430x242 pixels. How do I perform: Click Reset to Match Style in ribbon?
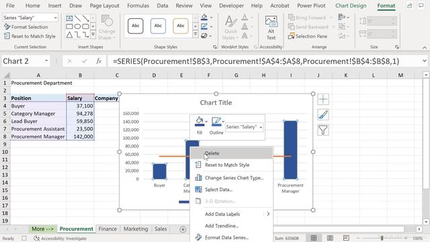[30, 36]
